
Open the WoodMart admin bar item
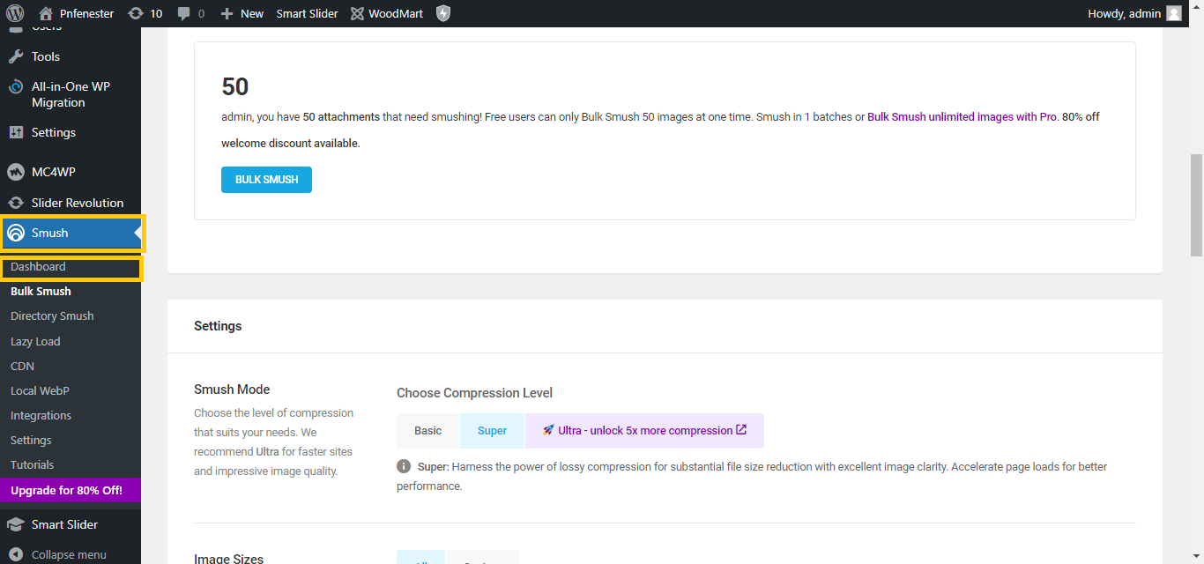(386, 13)
